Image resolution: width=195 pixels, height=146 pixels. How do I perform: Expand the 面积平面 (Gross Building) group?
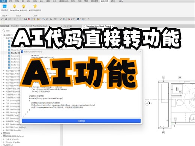(x=4, y=127)
